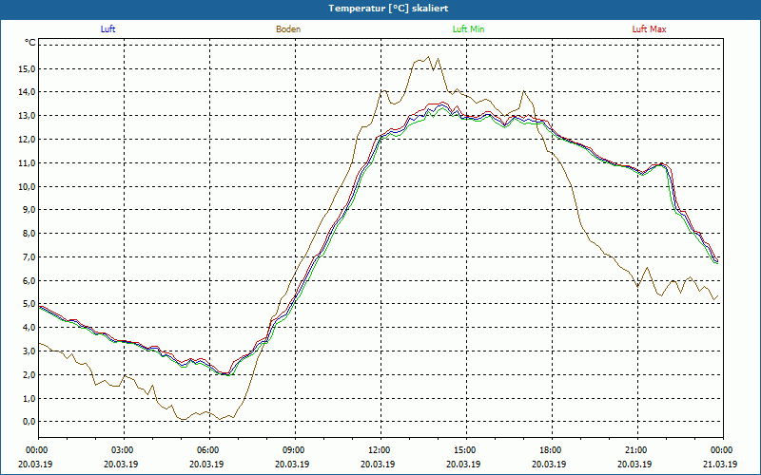The height and width of the screenshot is (475, 761).
Task: Click the 11,0 y-axis value
Action: coord(27,163)
